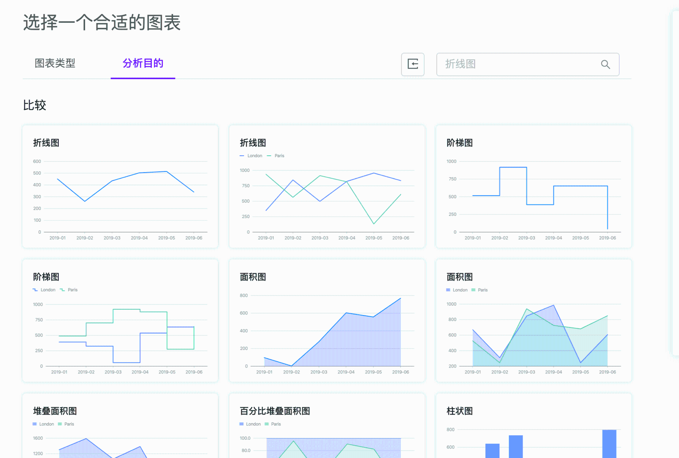679x458 pixels.
Task: Toggle London legend in two-series 阶梯图
Action: [44, 290]
